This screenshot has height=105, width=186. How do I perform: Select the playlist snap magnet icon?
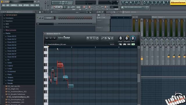[x=100, y=12]
